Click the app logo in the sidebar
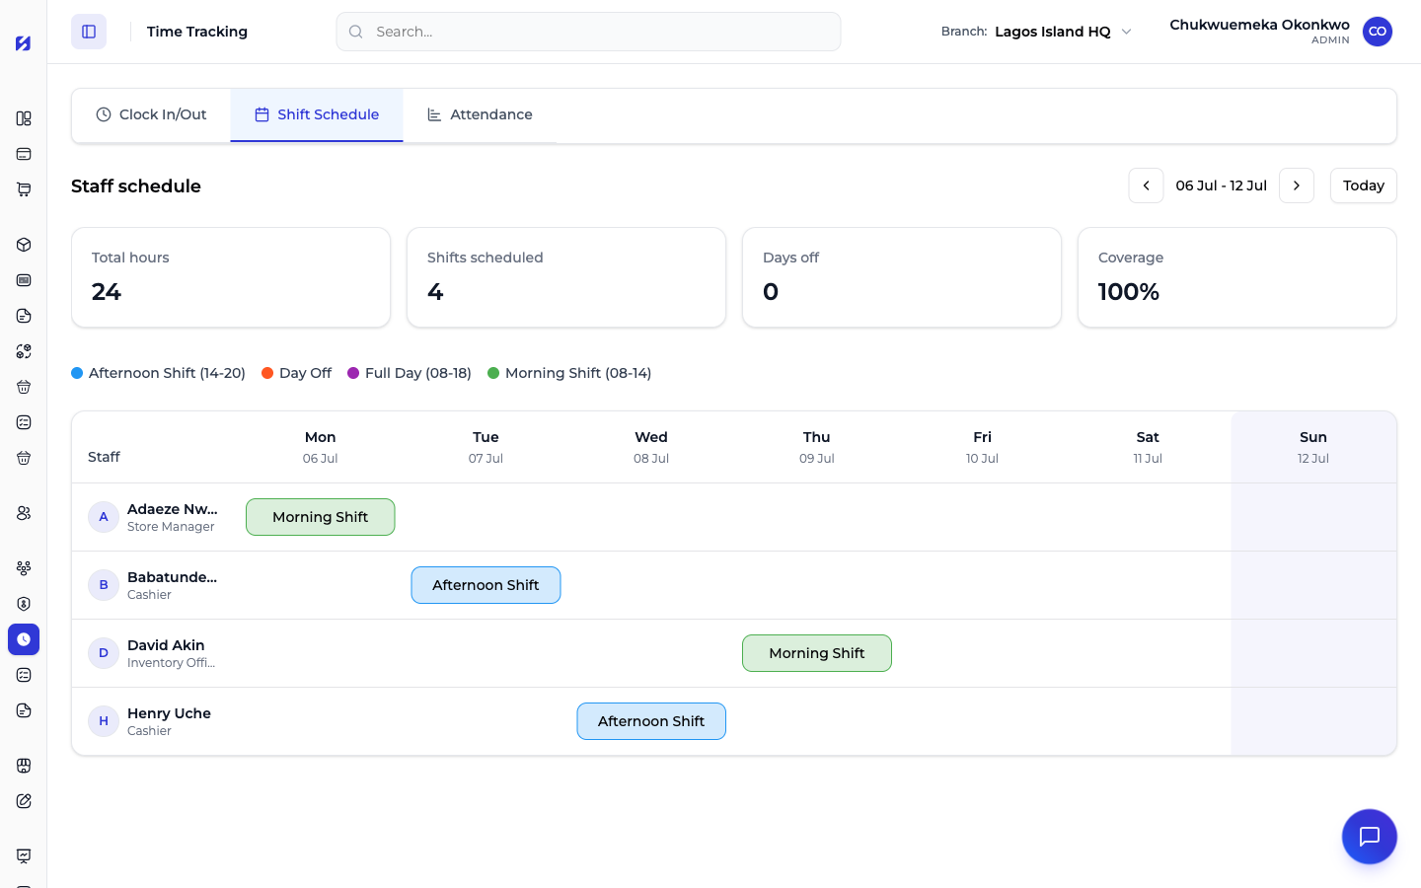1421x888 pixels. pos(23,42)
